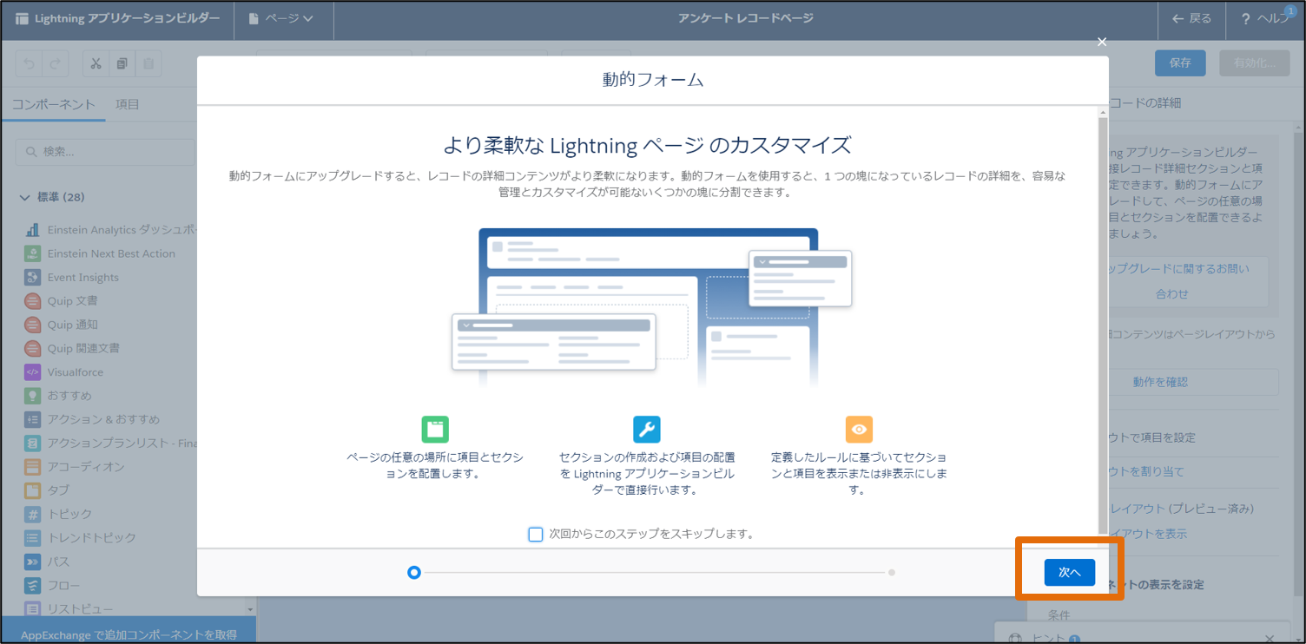Select アコーディオン component icon
This screenshot has width=1306, height=644.
(x=32, y=467)
